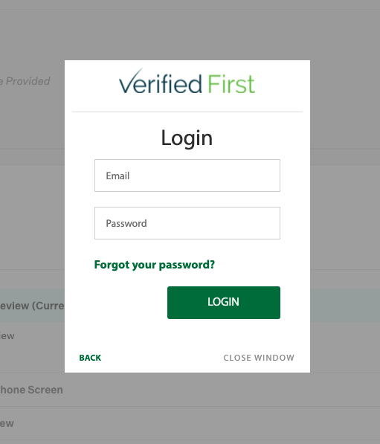380x444 pixels.
Task: Click the Verified First logo
Action: (x=187, y=82)
